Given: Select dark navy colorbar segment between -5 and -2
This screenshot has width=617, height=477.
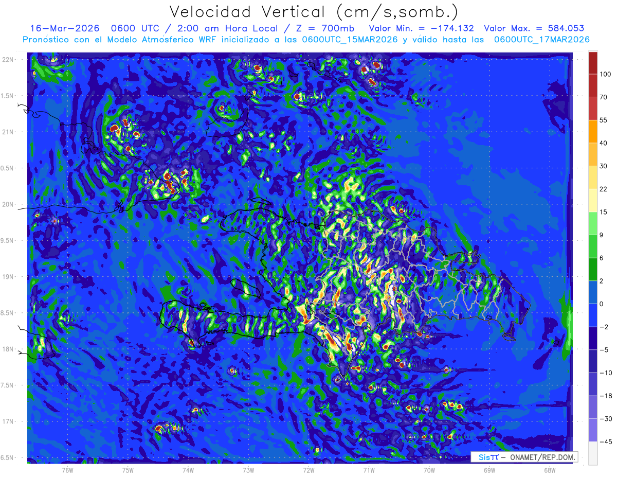Looking at the screenshot, I should (593, 338).
